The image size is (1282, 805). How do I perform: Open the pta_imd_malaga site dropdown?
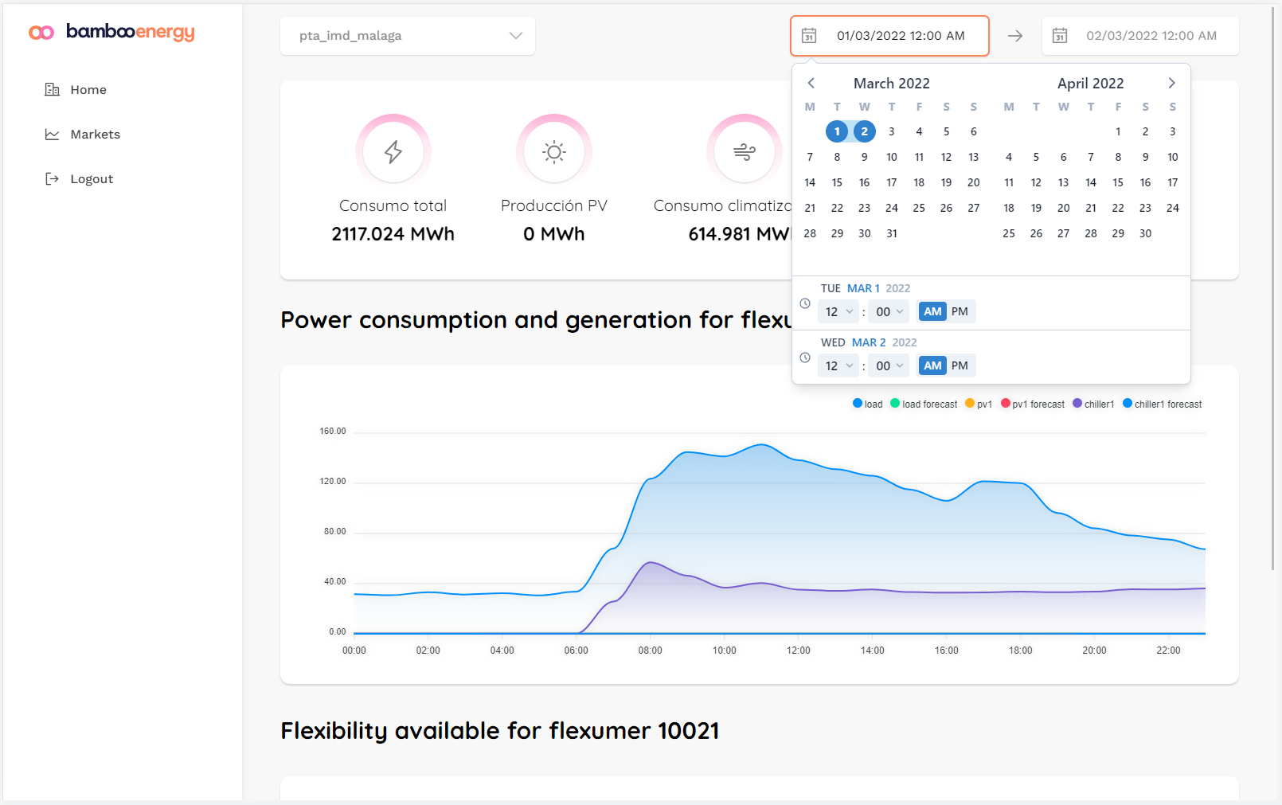408,36
